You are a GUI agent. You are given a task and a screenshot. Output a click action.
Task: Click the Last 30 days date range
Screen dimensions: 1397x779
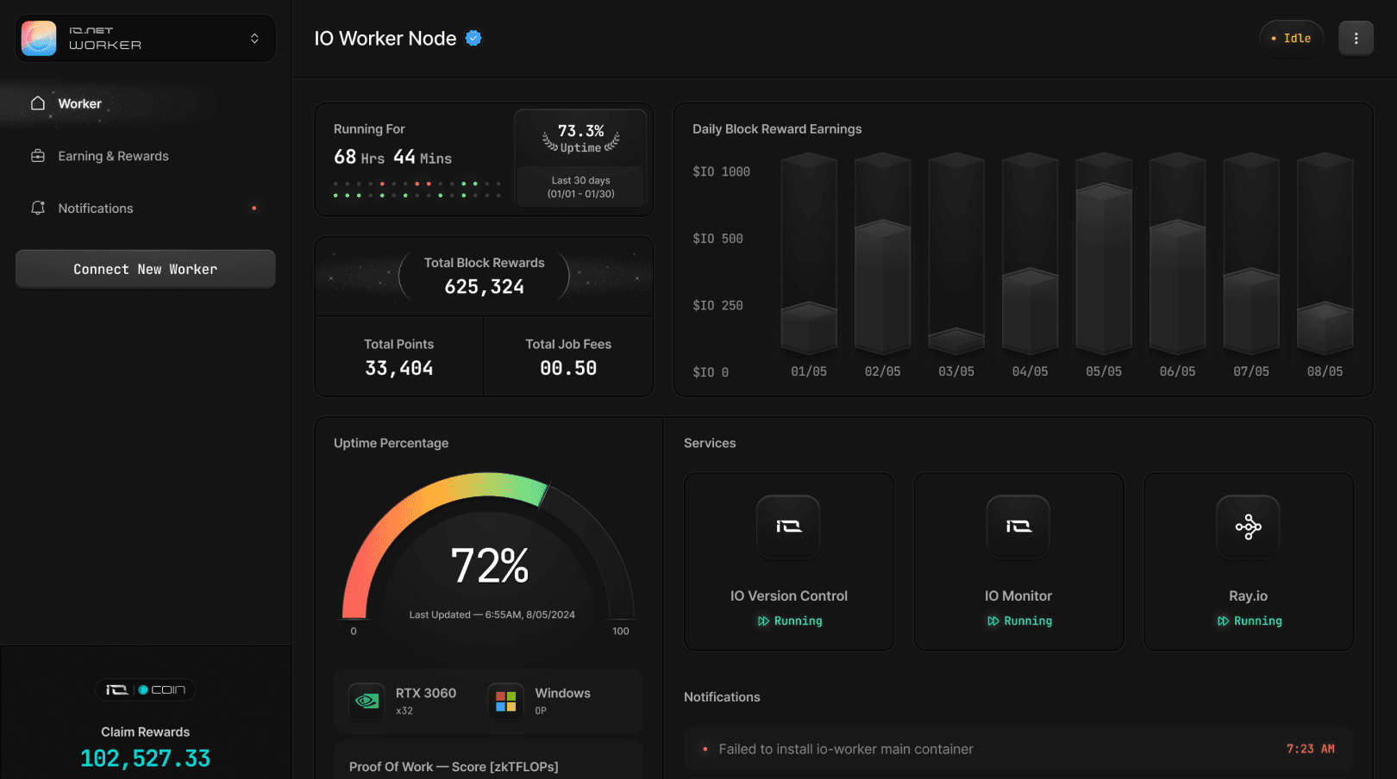(580, 187)
